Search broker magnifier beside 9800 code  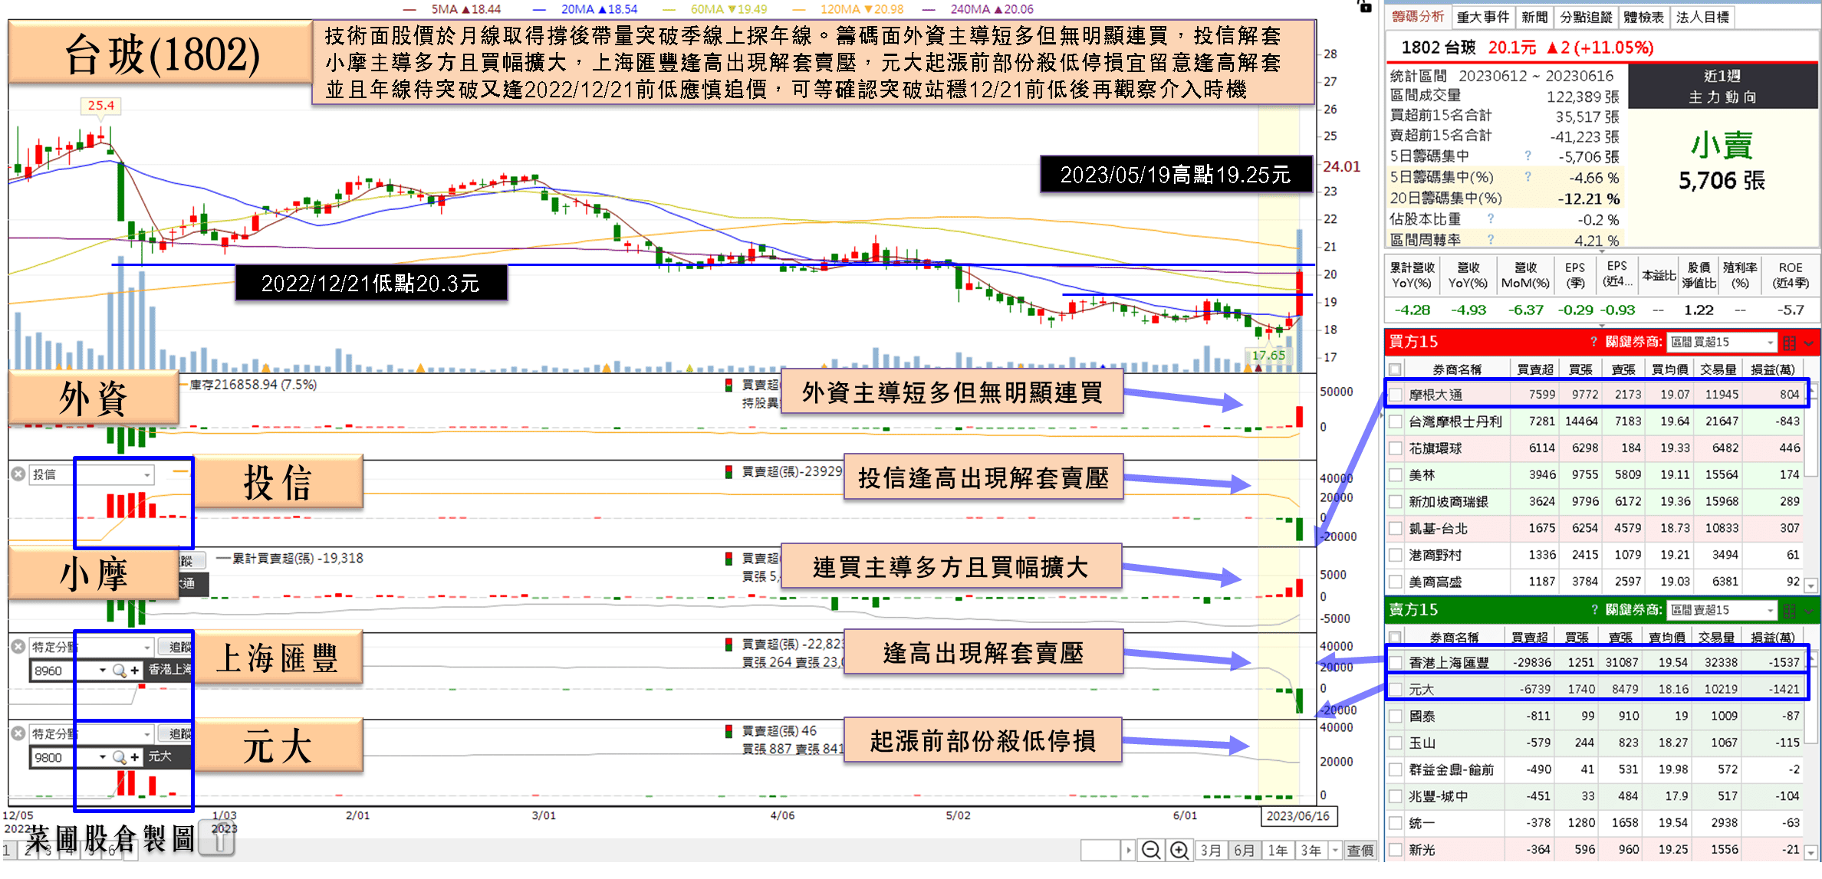click(119, 757)
